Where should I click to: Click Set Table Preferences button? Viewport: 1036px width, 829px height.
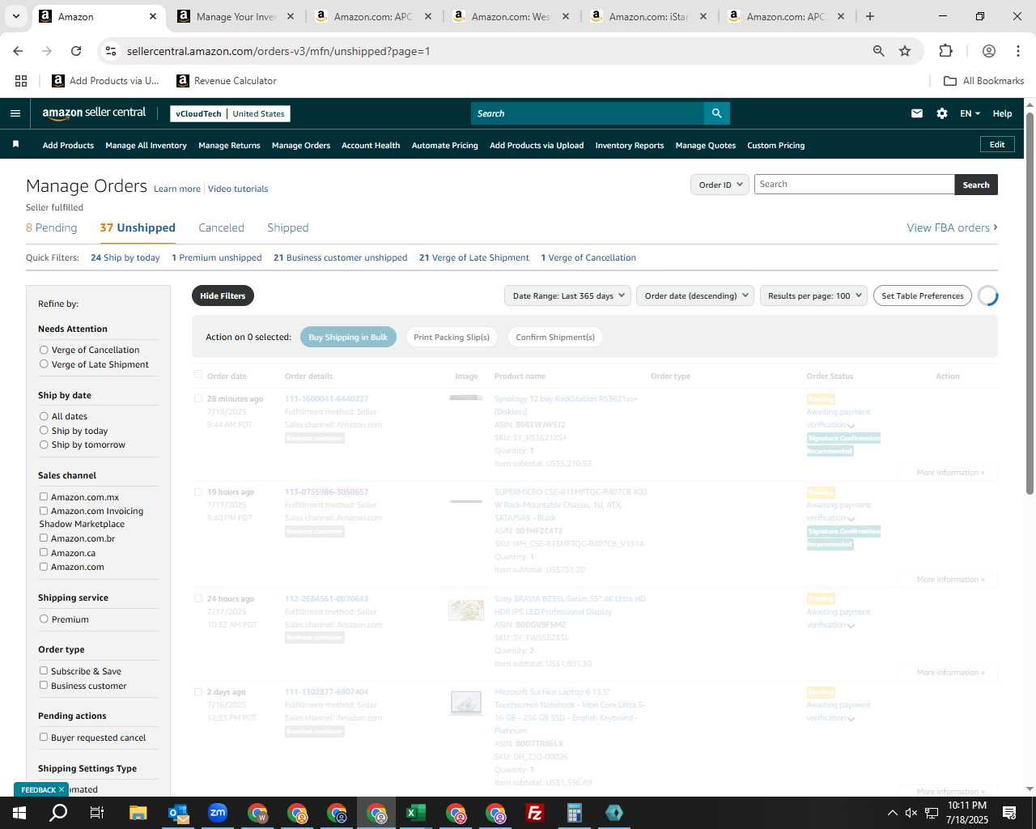pyautogui.click(x=923, y=295)
